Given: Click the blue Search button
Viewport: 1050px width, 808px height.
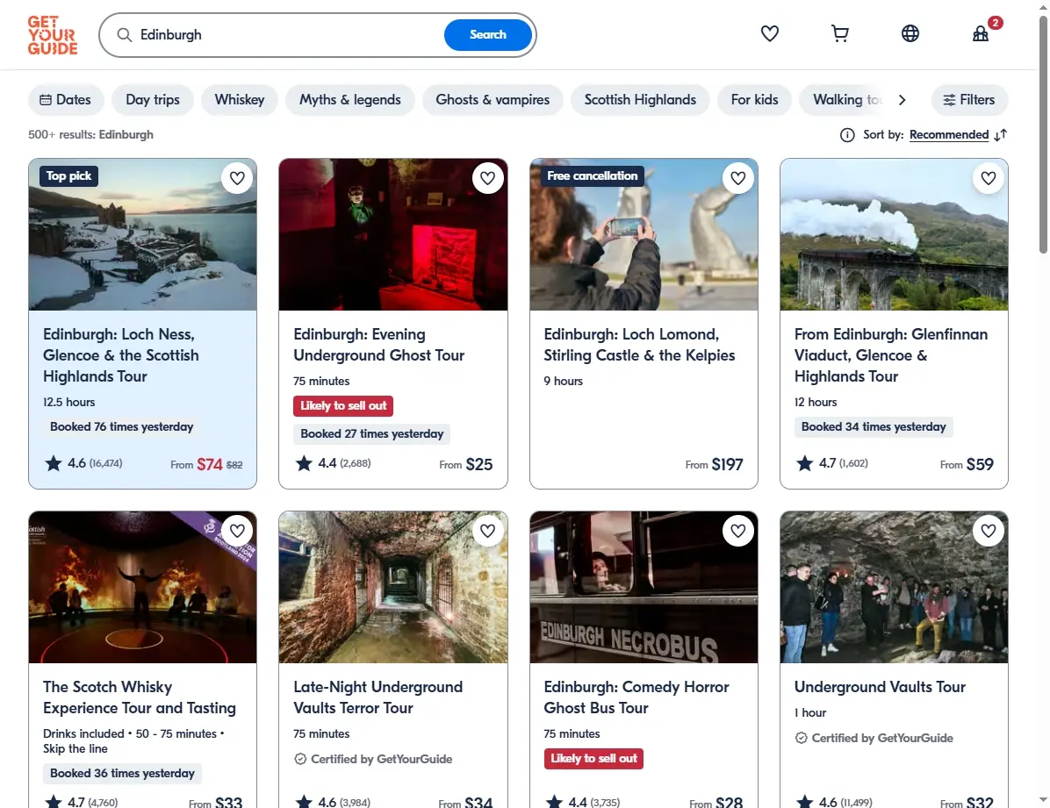Looking at the screenshot, I should (487, 35).
